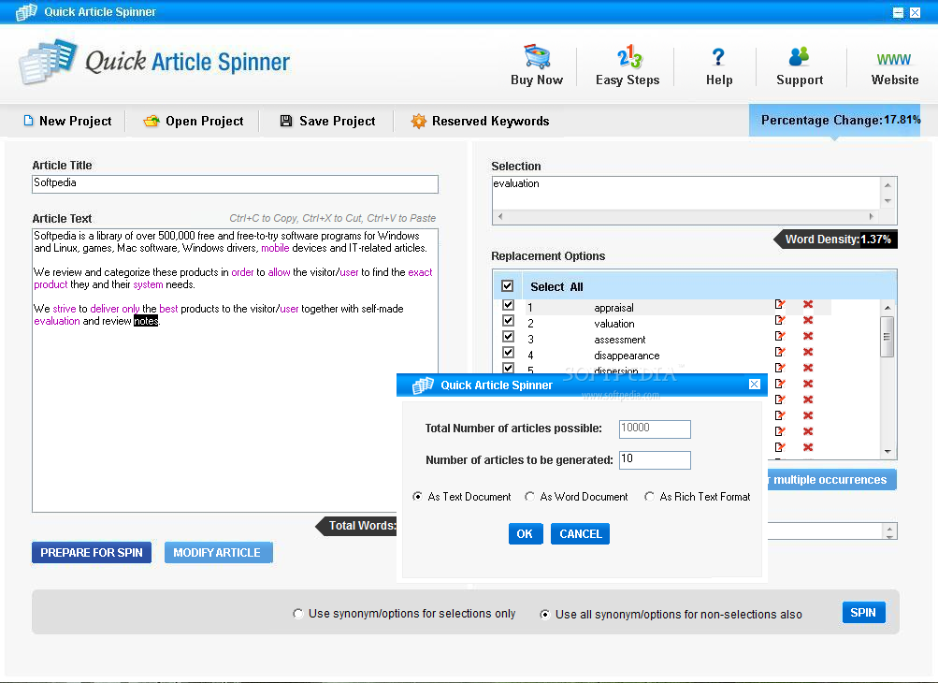938x683 pixels.
Task: Click CANCEL in the dialog
Action: [580, 534]
